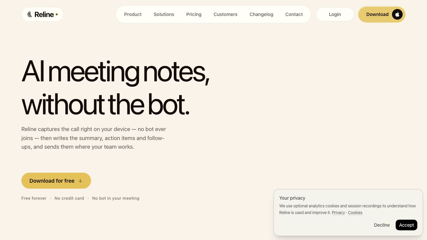Open the Cookies link in the banner
The width and height of the screenshot is (427, 240).
(x=355, y=213)
